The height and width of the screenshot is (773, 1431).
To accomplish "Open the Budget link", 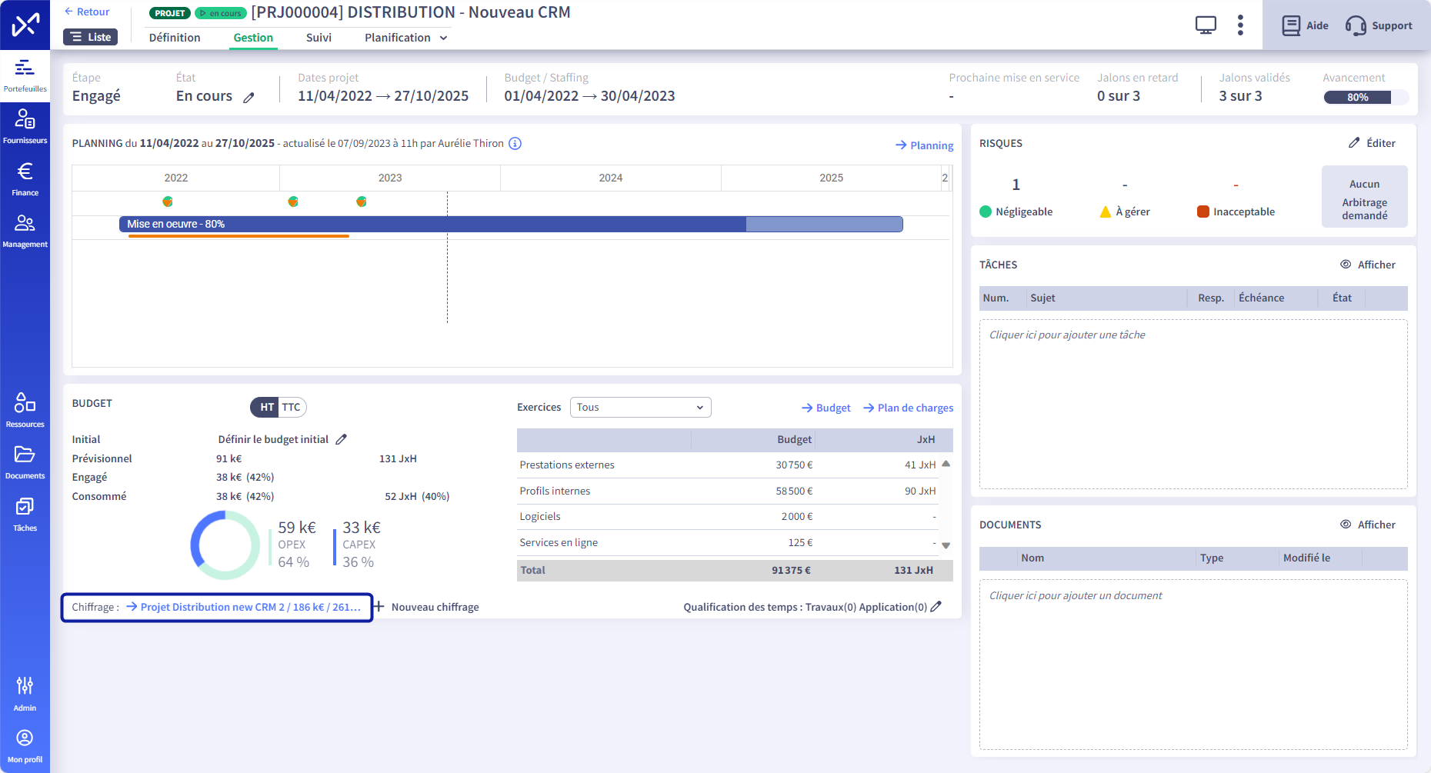I will click(x=826, y=408).
